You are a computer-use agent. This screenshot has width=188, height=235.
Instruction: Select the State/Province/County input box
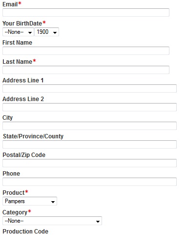pos(89,144)
